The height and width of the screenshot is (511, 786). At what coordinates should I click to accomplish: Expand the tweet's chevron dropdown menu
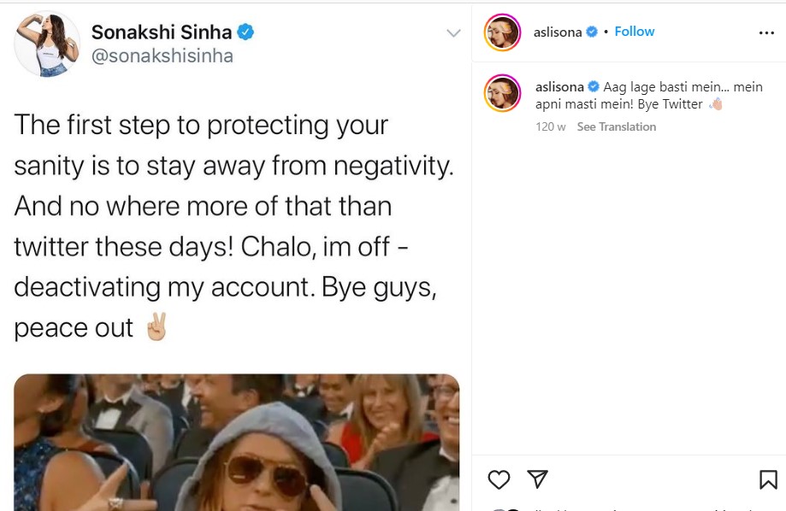tap(453, 33)
